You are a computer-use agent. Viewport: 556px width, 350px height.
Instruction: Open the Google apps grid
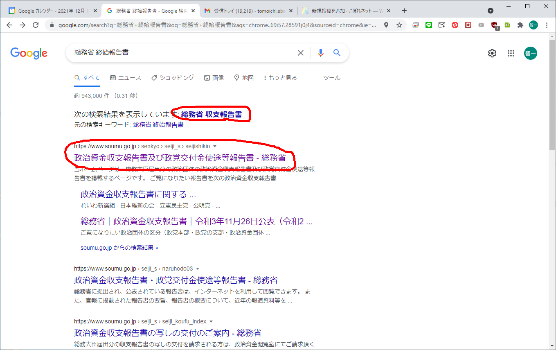click(x=511, y=53)
